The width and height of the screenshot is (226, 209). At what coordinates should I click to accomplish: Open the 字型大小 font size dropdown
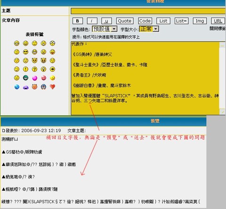click(149, 29)
